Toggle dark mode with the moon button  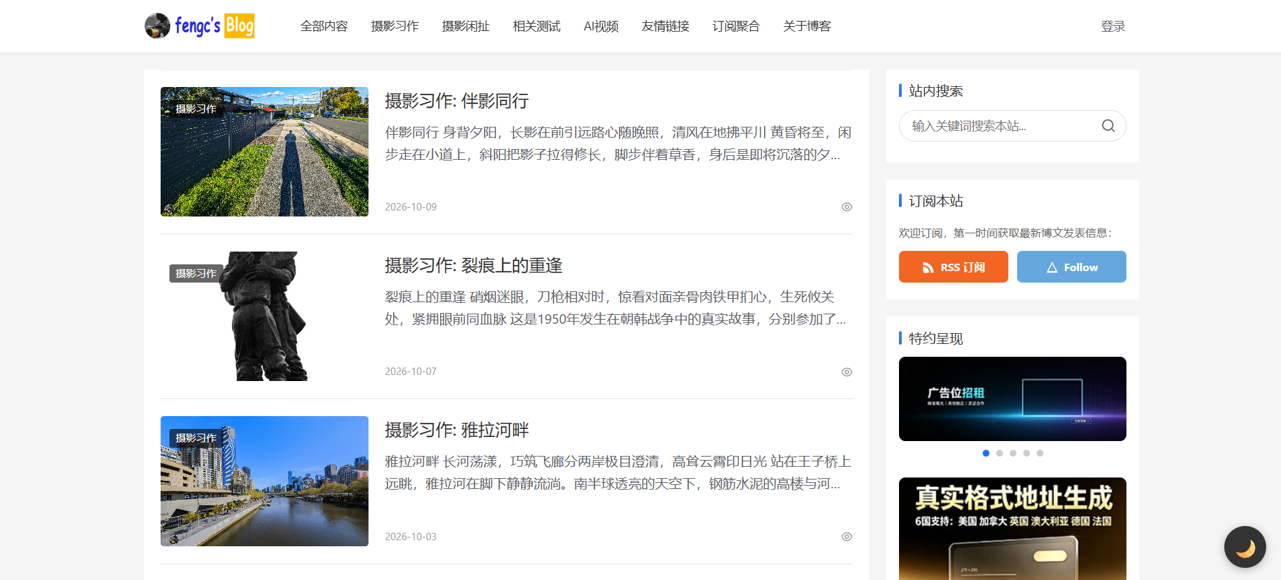pyautogui.click(x=1245, y=547)
